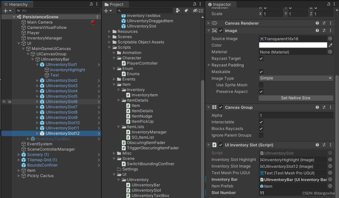The width and height of the screenshot is (339, 198).
Task: Toggle scene visibility eye for UIInventorySlot6
Action: [4, 102]
